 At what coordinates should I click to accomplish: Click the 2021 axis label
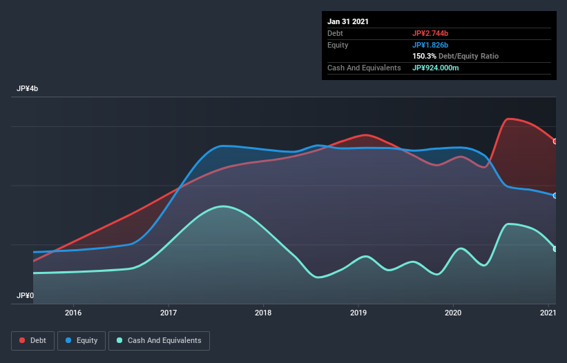[548, 313]
